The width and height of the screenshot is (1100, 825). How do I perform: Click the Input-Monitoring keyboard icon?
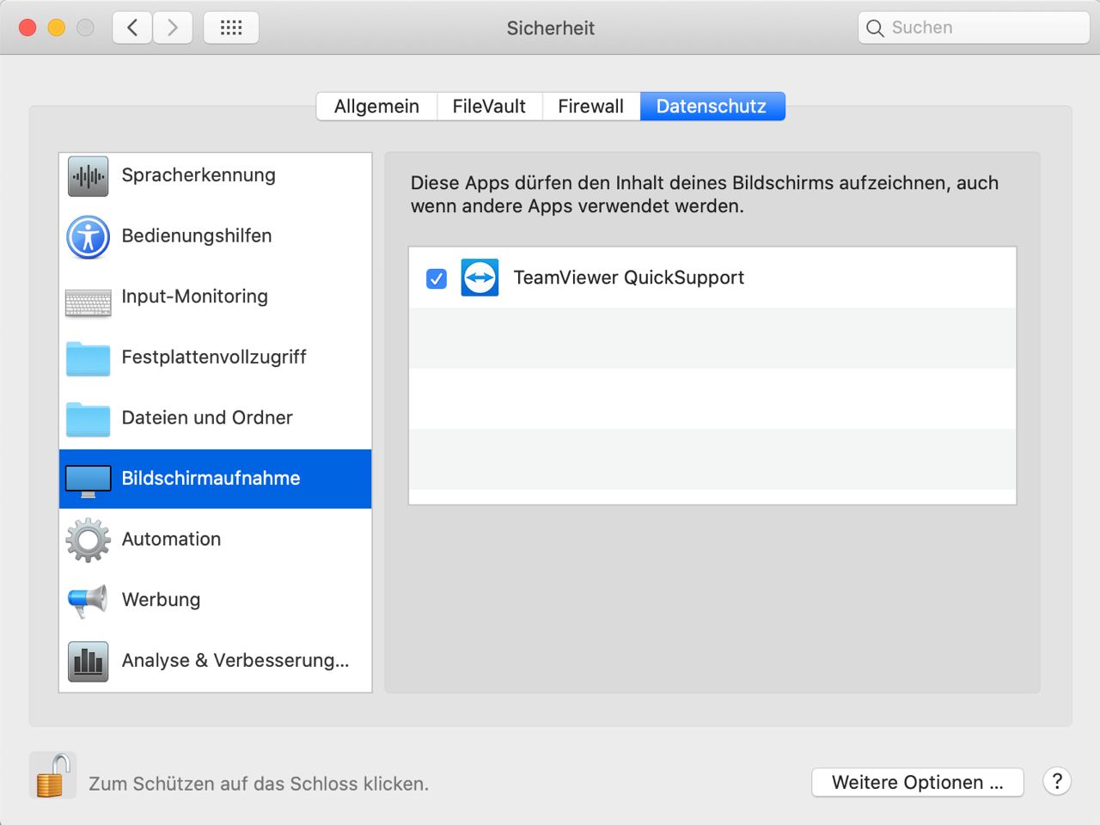coord(88,299)
